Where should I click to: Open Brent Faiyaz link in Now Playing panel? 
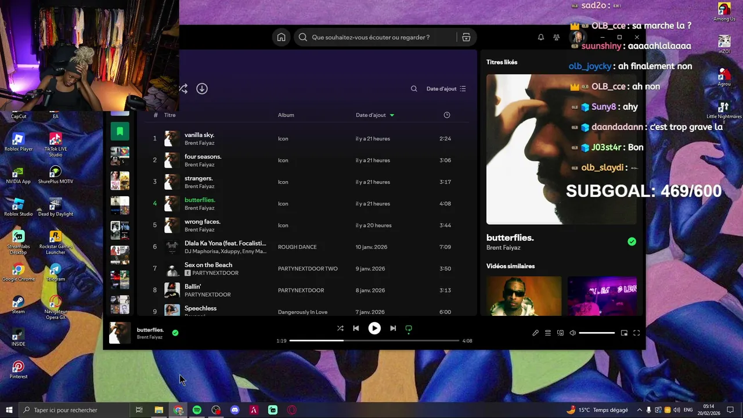(503, 248)
